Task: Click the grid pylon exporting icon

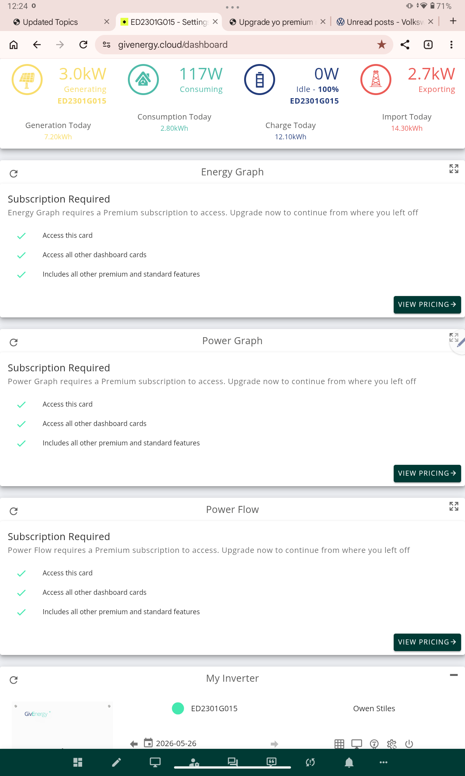Action: (376, 80)
